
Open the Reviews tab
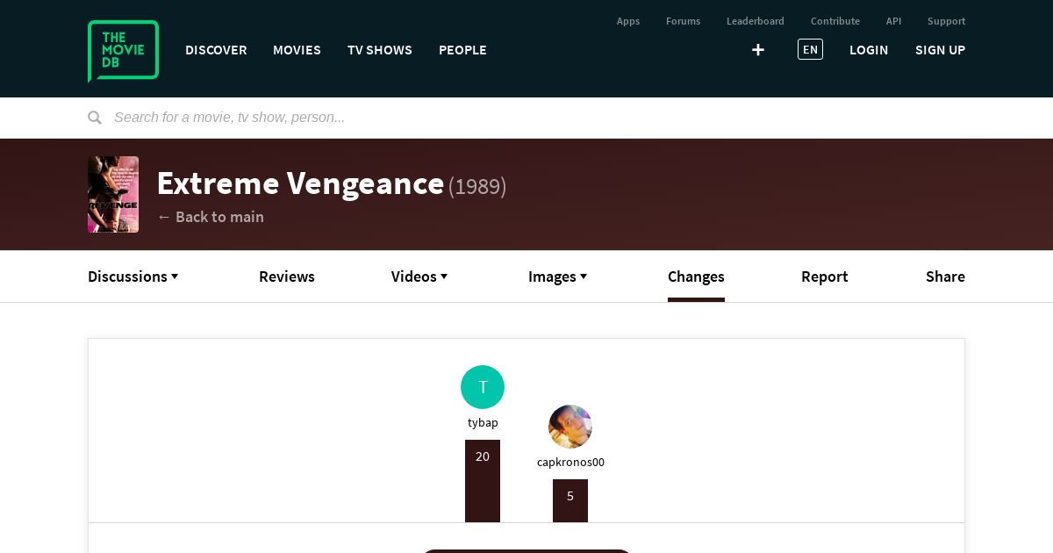[x=287, y=276]
